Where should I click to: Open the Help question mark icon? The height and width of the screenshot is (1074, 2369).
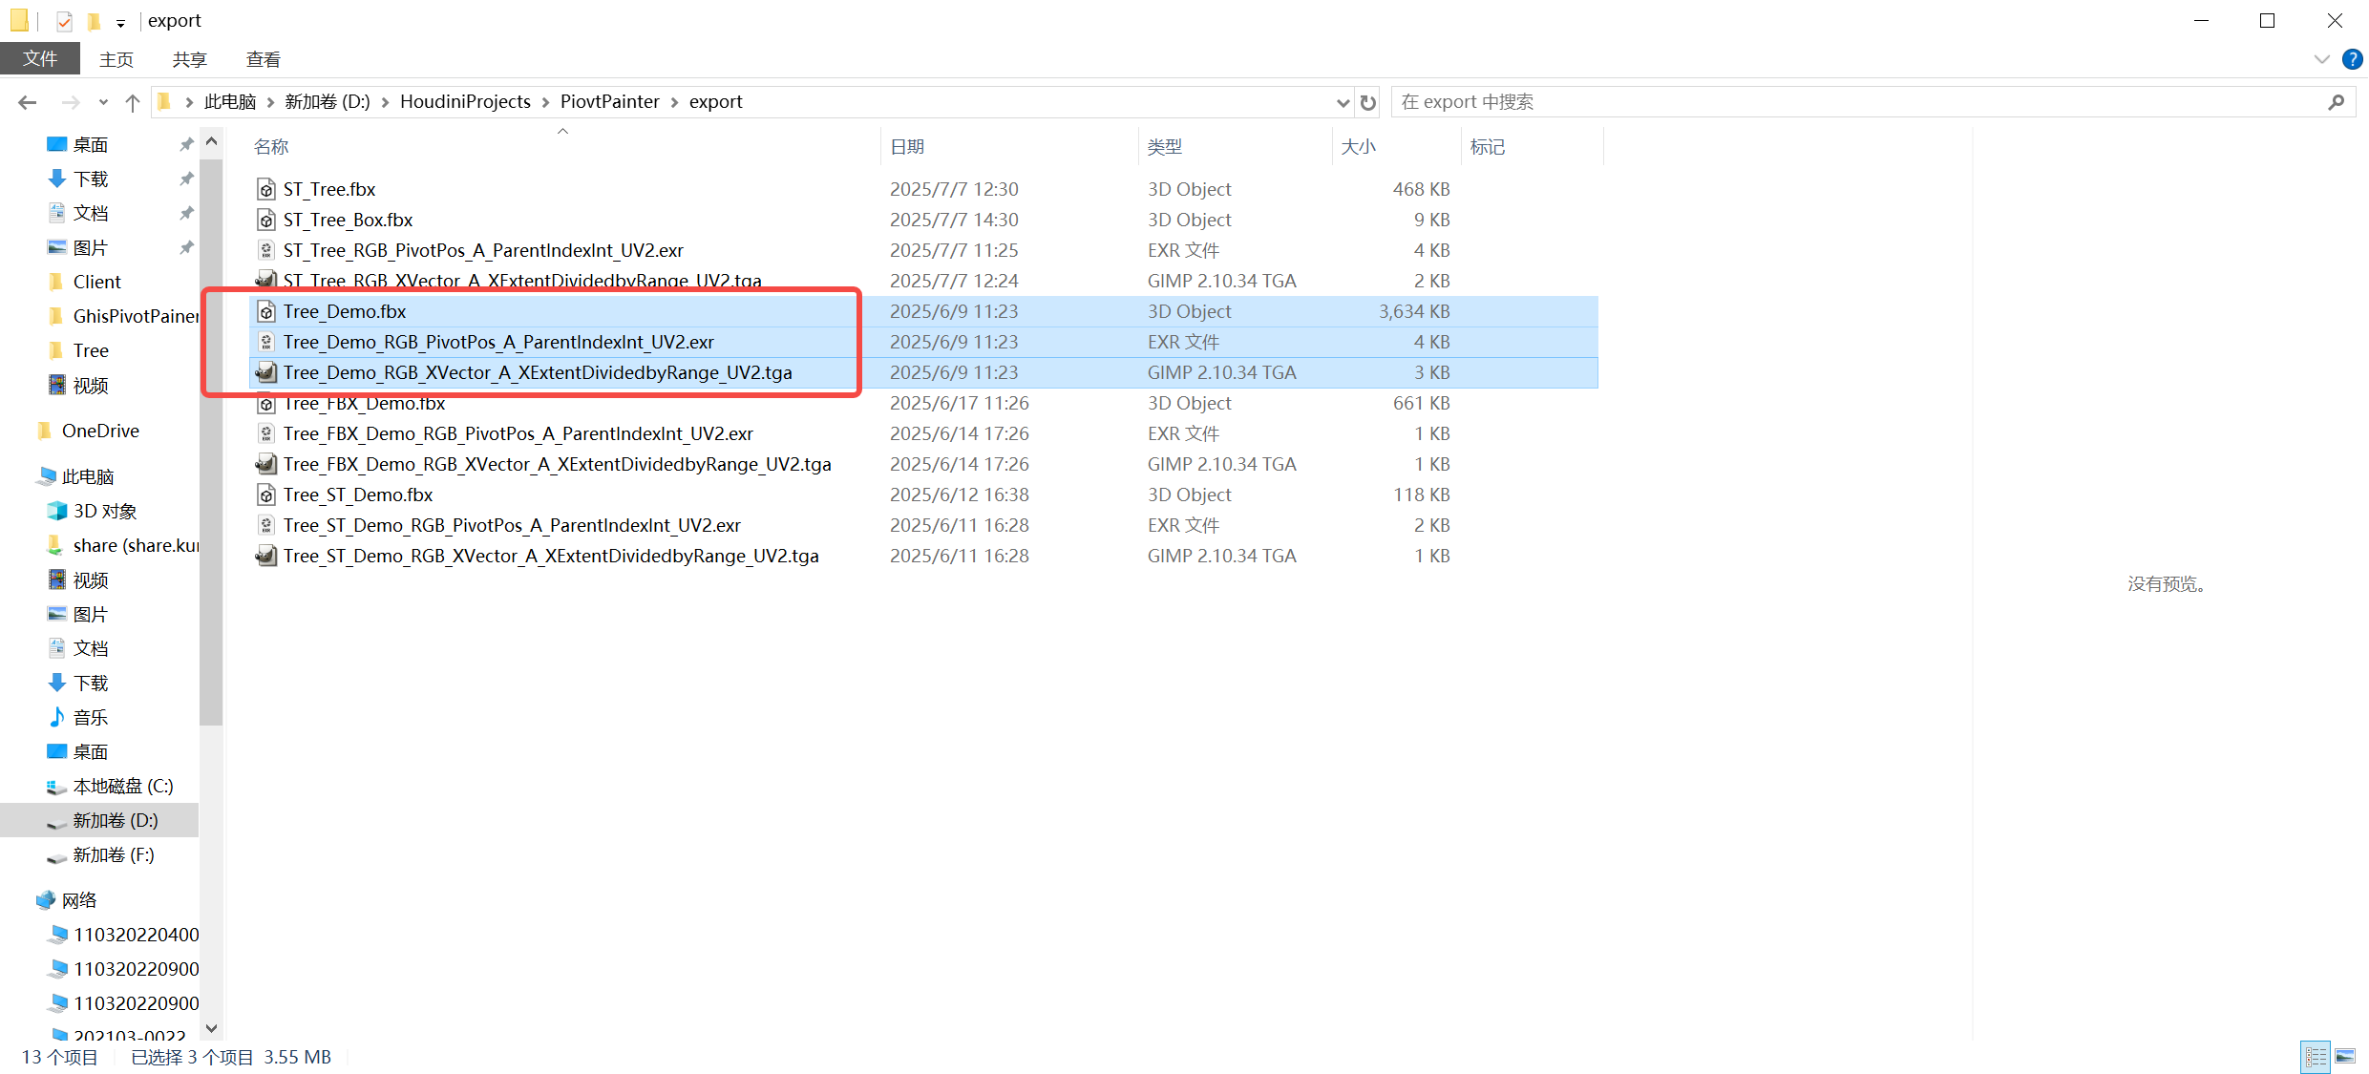click(2352, 59)
